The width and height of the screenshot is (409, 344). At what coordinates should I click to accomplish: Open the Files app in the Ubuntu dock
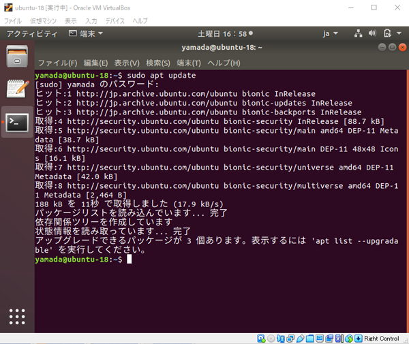tap(17, 57)
